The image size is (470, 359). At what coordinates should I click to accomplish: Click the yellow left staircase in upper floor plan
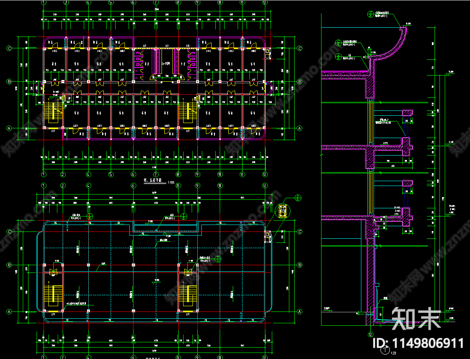(53, 112)
